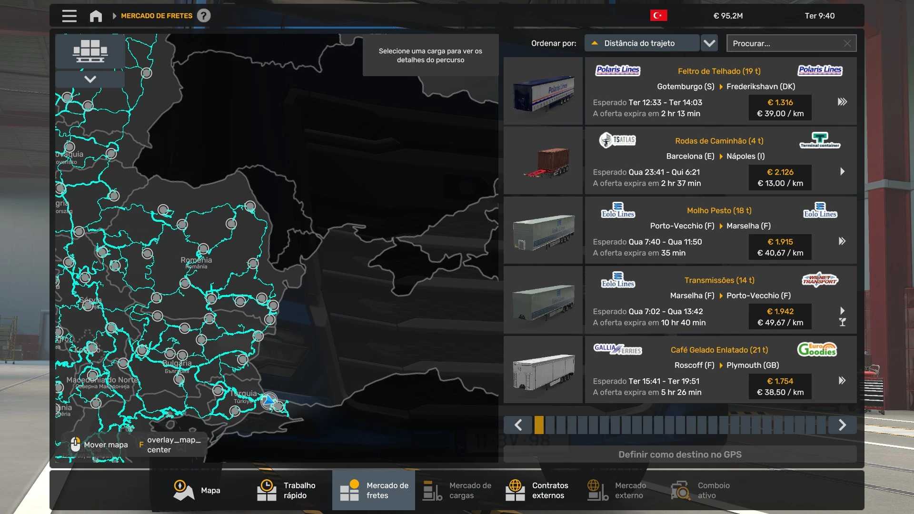Viewport: 914px width, 514px height.
Task: Click the cargo pallet filter icon
Action: point(90,50)
